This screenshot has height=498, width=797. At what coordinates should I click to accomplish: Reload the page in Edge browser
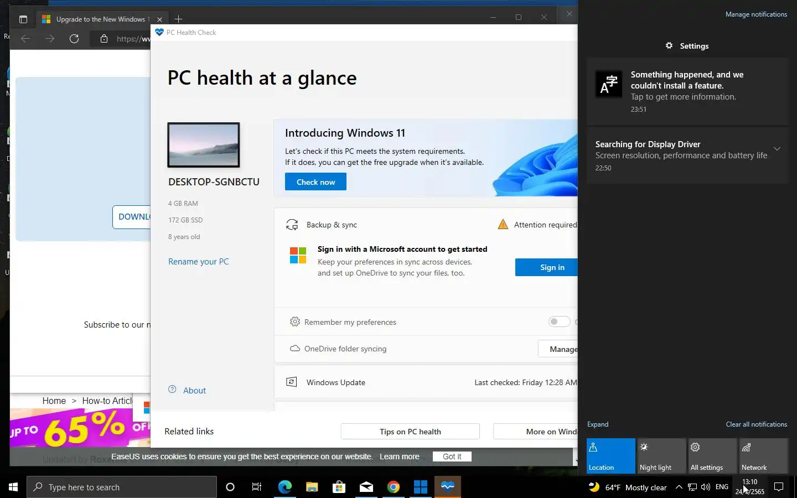click(x=74, y=39)
